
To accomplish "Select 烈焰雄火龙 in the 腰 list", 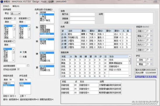I will point(45,61).
